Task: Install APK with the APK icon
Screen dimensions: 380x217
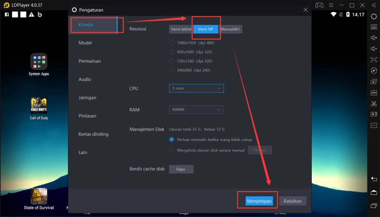Action: [374, 92]
